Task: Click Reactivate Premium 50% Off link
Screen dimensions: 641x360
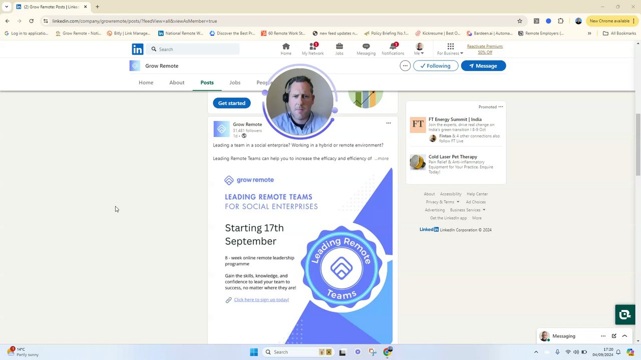Action: (x=485, y=49)
